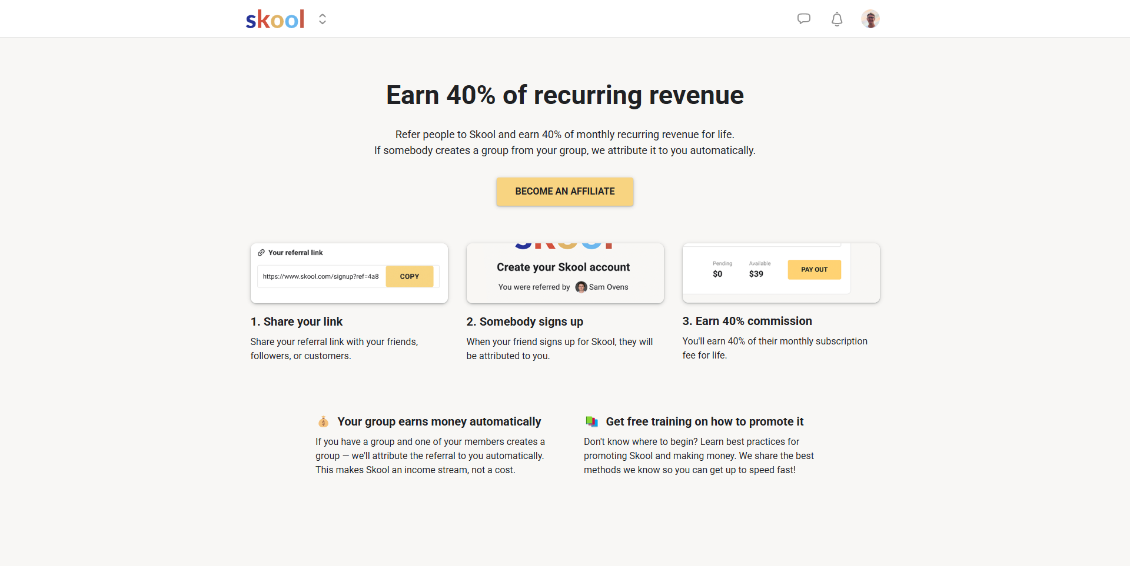
Task: Click the Create your Skool account card
Action: pyautogui.click(x=564, y=273)
